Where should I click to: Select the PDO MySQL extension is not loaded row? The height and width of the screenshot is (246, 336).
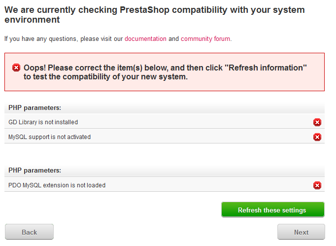pyautogui.click(x=165, y=185)
